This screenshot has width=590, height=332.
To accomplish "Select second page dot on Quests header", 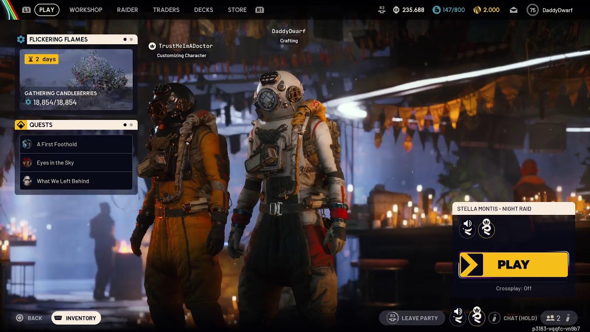I will pyautogui.click(x=131, y=125).
